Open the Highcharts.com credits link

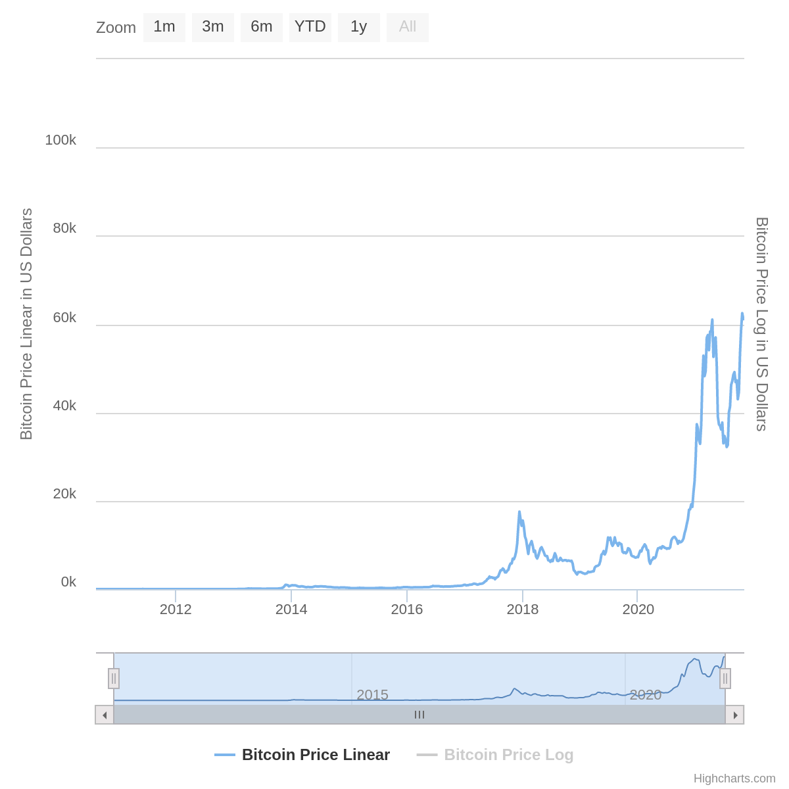[x=734, y=778]
